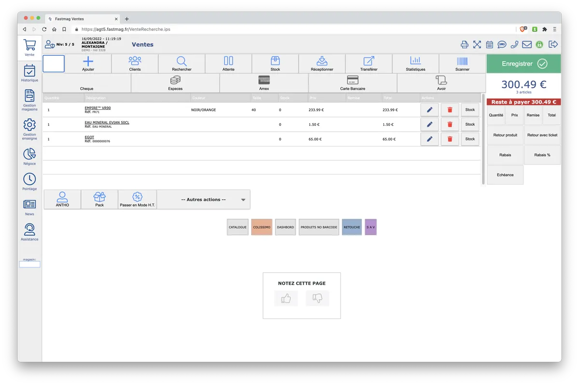Open the CATALOGUE shortcut
This screenshot has width=579, height=385.
pos(237,227)
